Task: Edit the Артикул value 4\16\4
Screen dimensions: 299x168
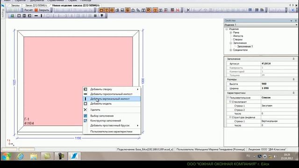Action: [279, 63]
